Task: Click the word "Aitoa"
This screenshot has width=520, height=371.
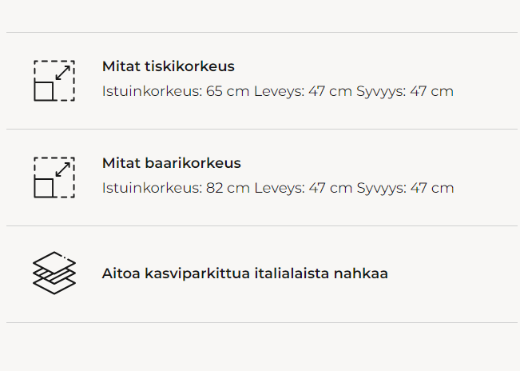Action: (121, 273)
